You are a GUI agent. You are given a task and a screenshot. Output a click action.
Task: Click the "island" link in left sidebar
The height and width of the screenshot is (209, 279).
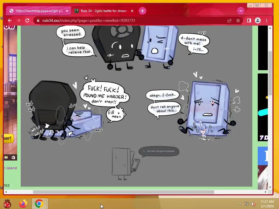[x=11, y=168]
